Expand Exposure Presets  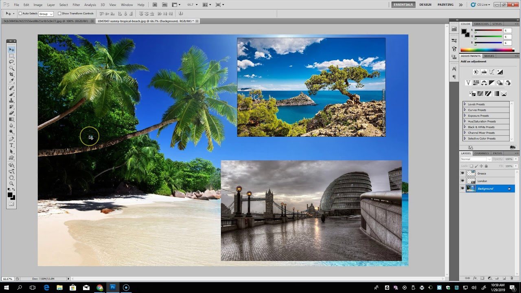(464, 116)
